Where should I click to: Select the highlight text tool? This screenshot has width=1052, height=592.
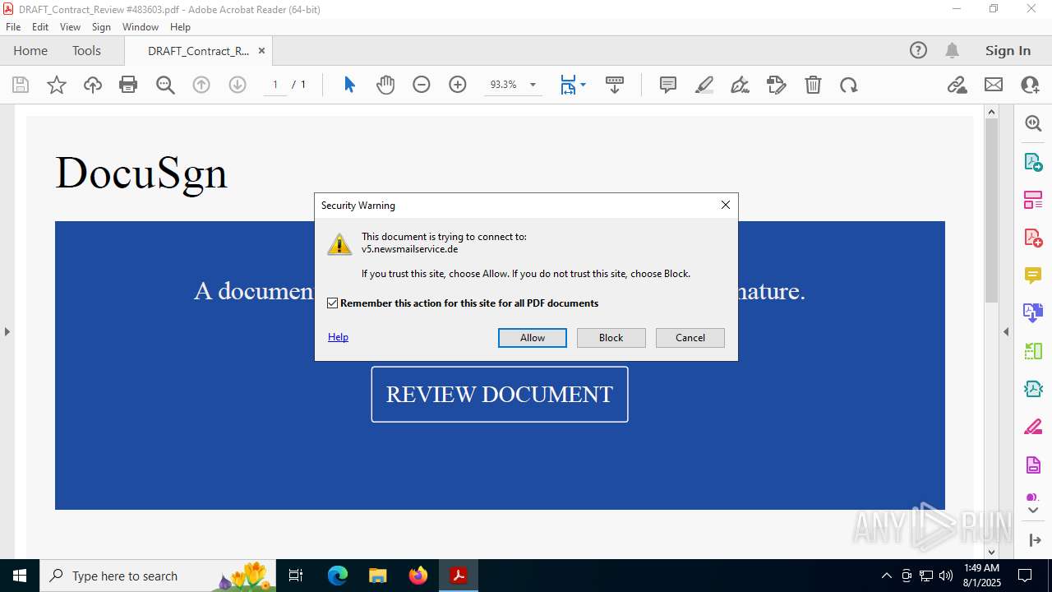704,85
